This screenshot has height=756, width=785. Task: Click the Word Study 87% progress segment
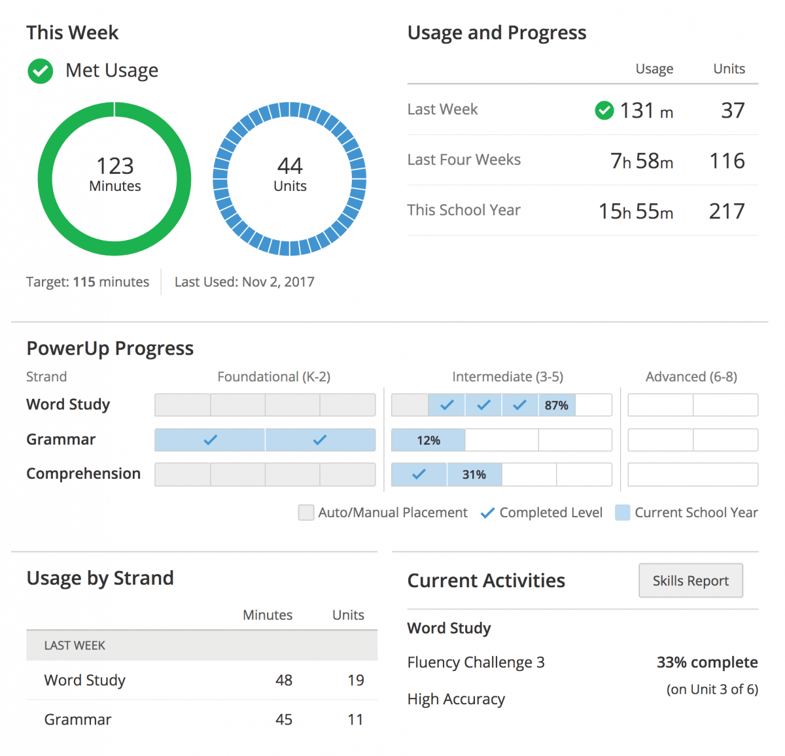tap(557, 405)
